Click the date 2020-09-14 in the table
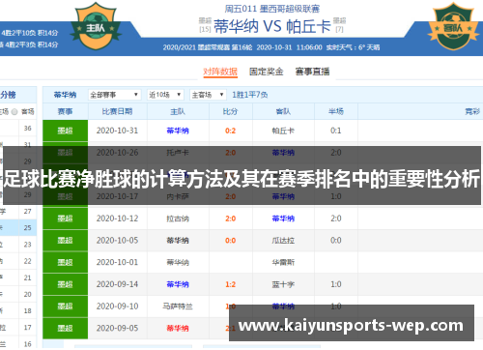483x350 pixels. tap(117, 284)
